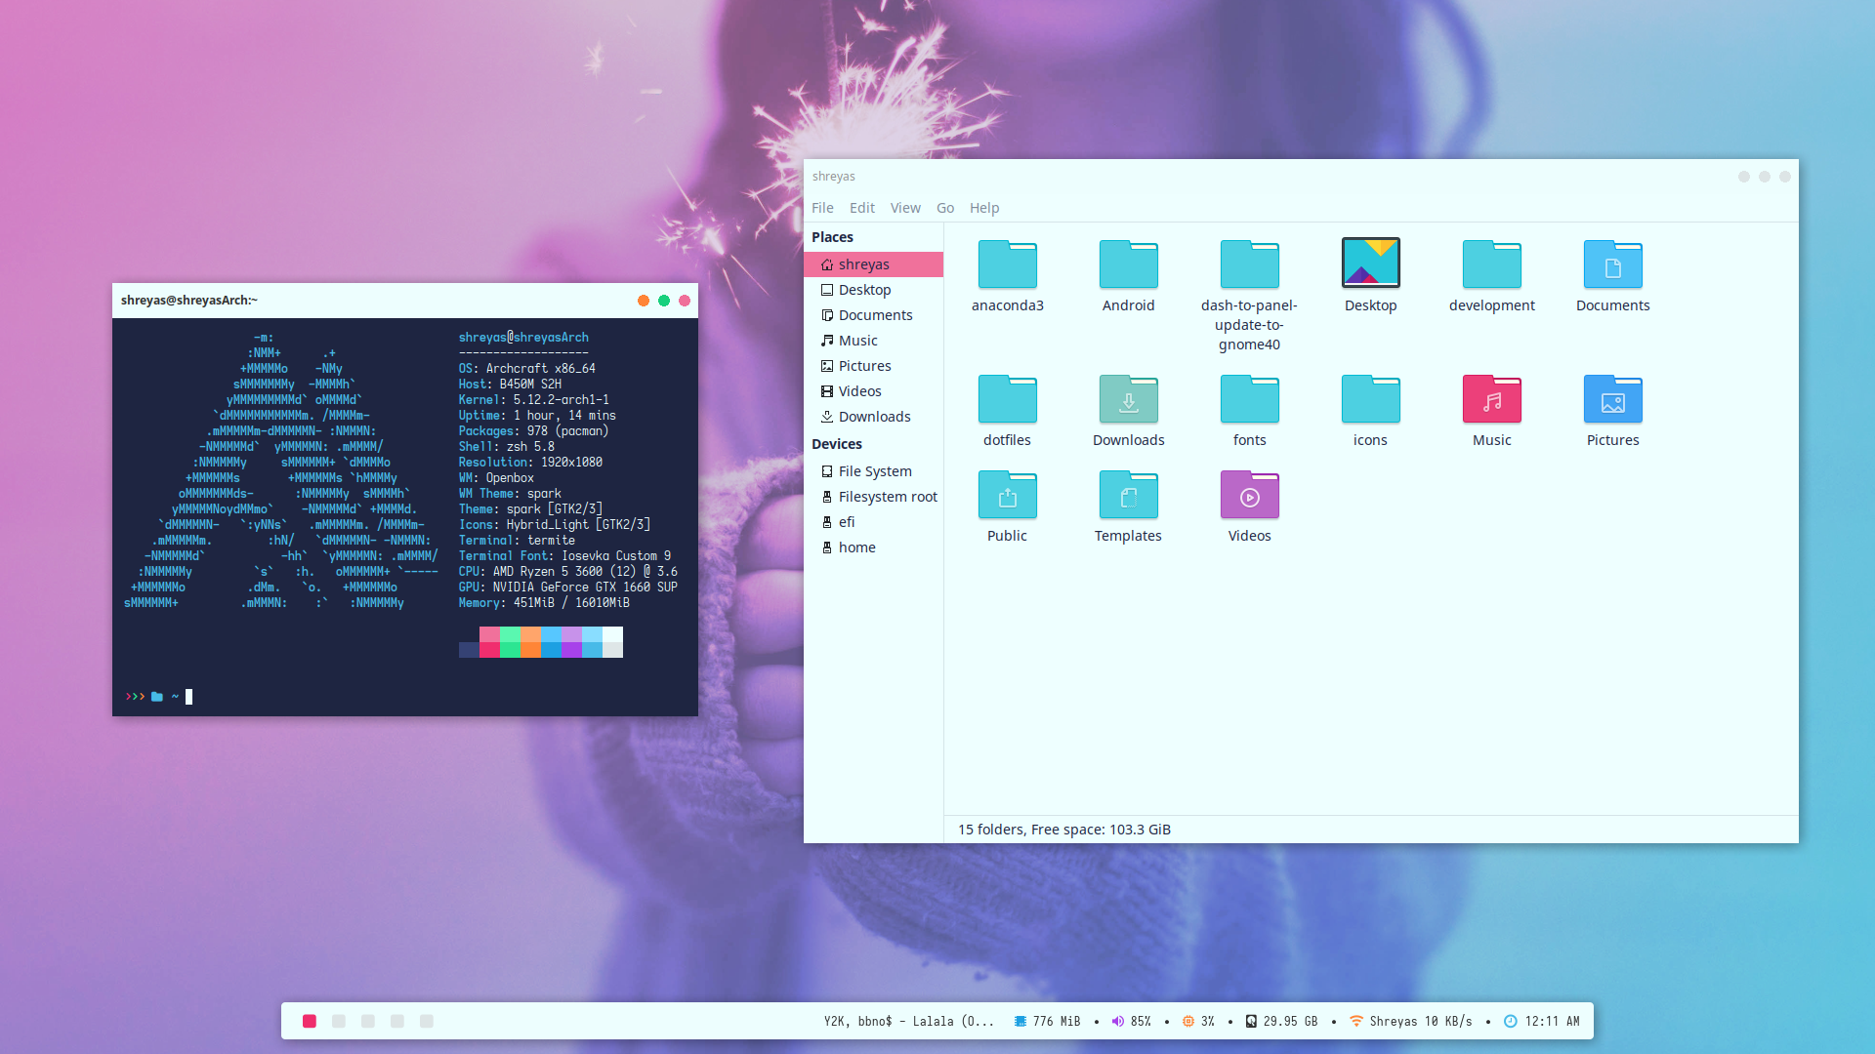This screenshot has height=1054, width=1875.
Task: Click the volume icon in panel
Action: pos(1117,1021)
